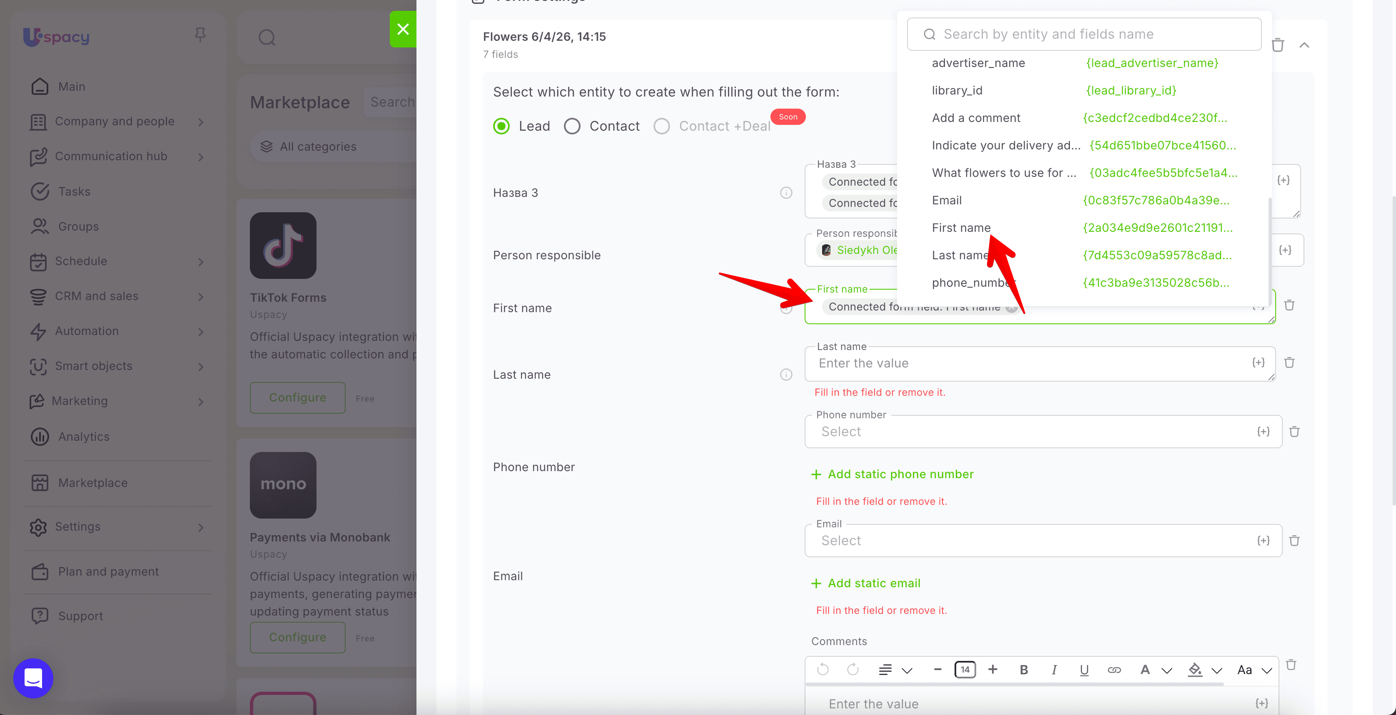Pin the Uspacy sidebar with the pin icon

coord(200,35)
